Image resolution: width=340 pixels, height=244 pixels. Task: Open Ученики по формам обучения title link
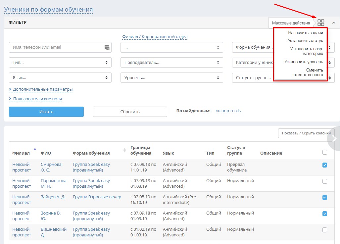(48, 10)
